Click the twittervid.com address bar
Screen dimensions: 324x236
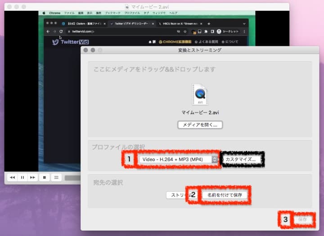pyautogui.click(x=81, y=32)
